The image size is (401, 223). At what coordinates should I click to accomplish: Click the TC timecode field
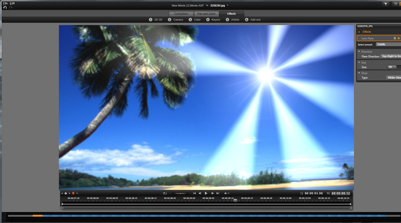tap(341, 193)
